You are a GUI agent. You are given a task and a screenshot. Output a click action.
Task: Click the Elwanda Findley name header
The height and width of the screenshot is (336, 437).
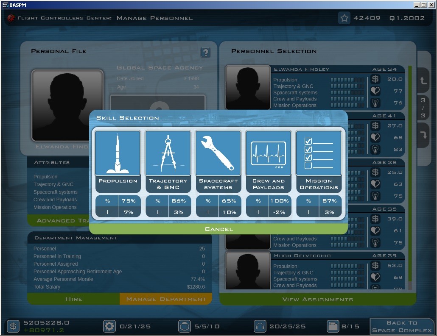point(301,69)
